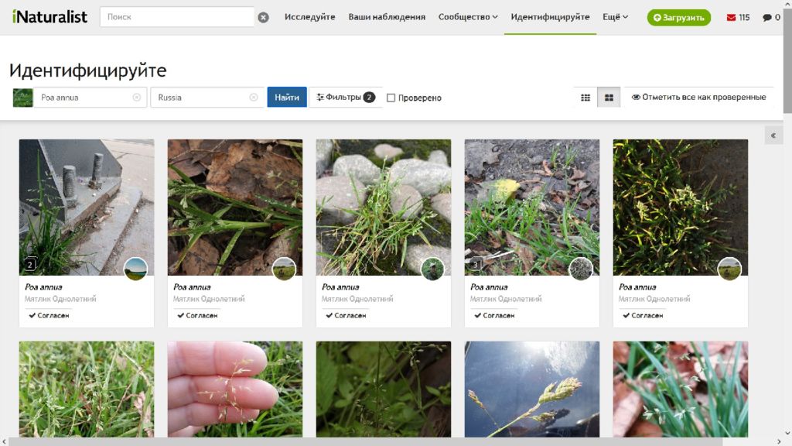
Task: Clear the top search field
Action: (x=263, y=17)
